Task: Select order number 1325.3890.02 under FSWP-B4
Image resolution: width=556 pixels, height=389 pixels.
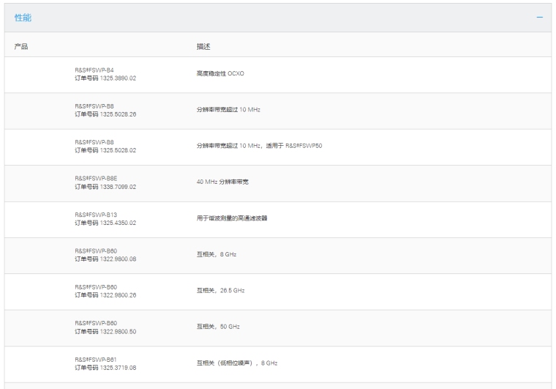Action: point(105,78)
